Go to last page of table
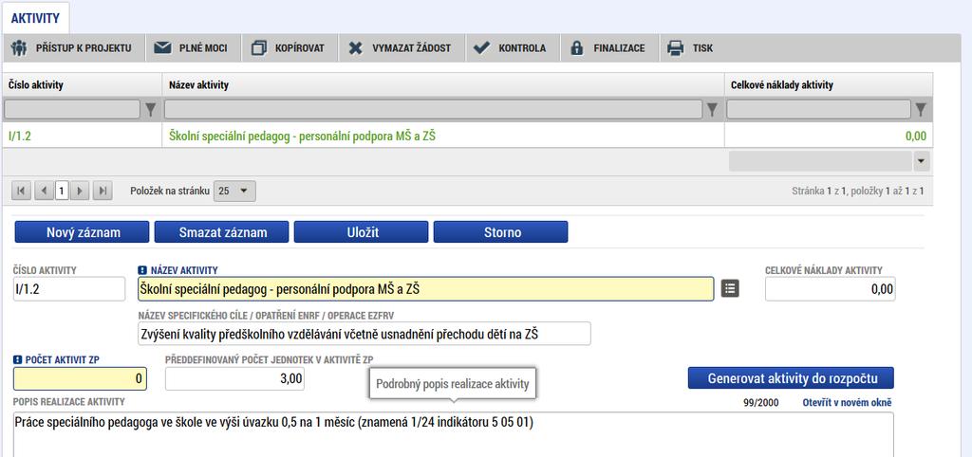Viewport: 972px width, 457px height. [103, 192]
